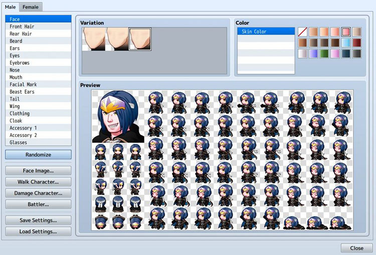Click the Randomize button
This screenshot has height=255, width=376.
pyautogui.click(x=39, y=155)
